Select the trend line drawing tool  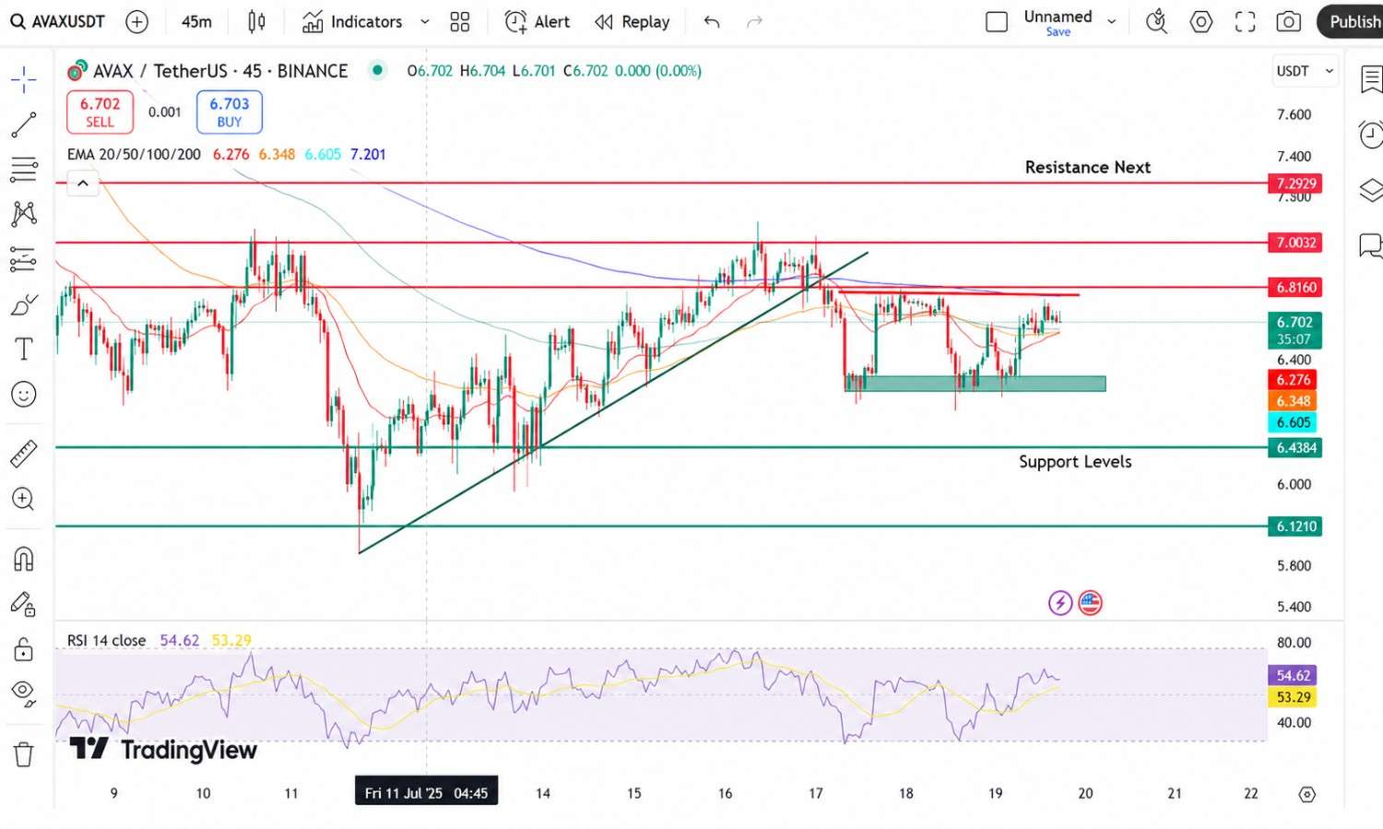(24, 124)
